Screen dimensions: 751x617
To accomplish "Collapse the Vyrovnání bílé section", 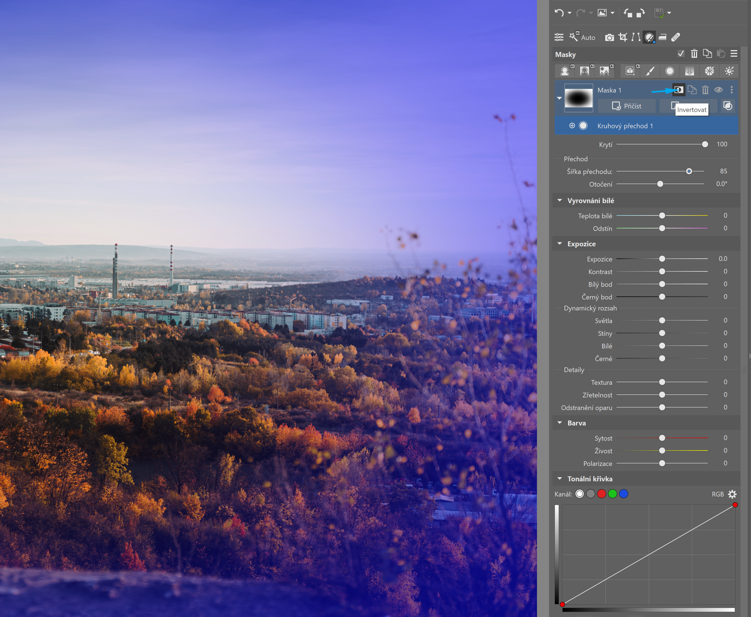I will 560,201.
